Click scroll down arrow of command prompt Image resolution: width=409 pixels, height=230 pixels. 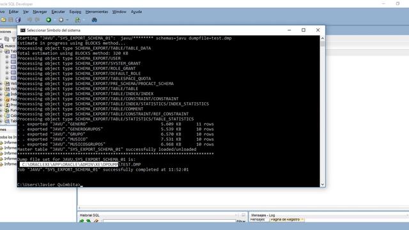click(322, 185)
